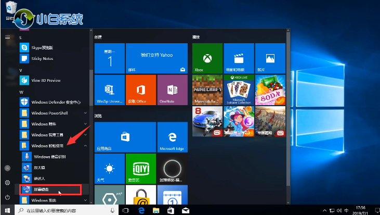Click the Power button in Start menu
This screenshot has height=215, width=380.
7,197
